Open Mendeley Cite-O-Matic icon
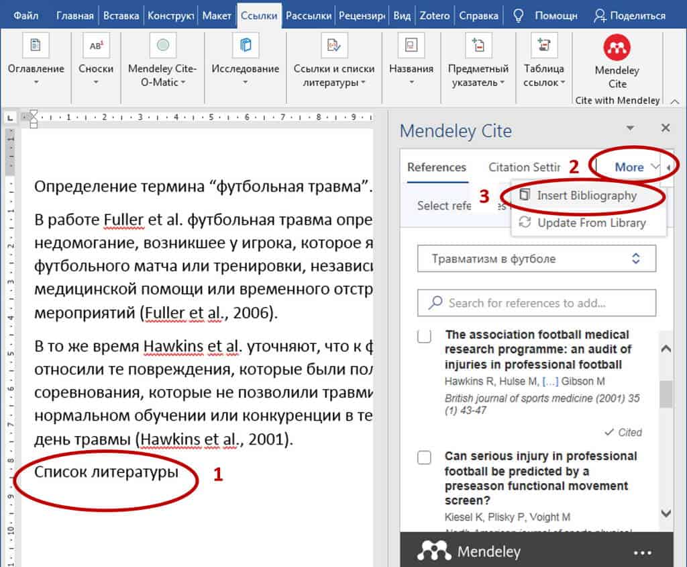 coord(162,45)
